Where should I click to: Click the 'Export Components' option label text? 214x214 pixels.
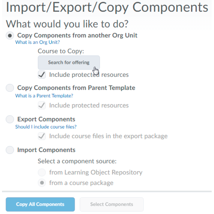46,119
